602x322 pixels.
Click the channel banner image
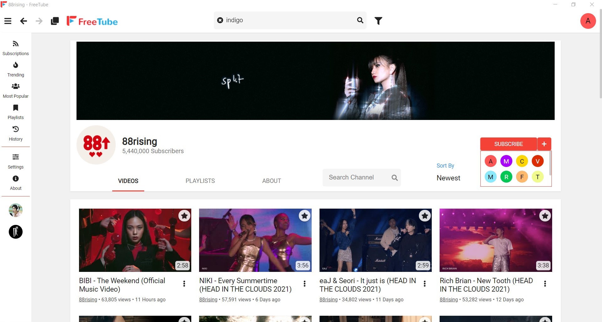(315, 81)
